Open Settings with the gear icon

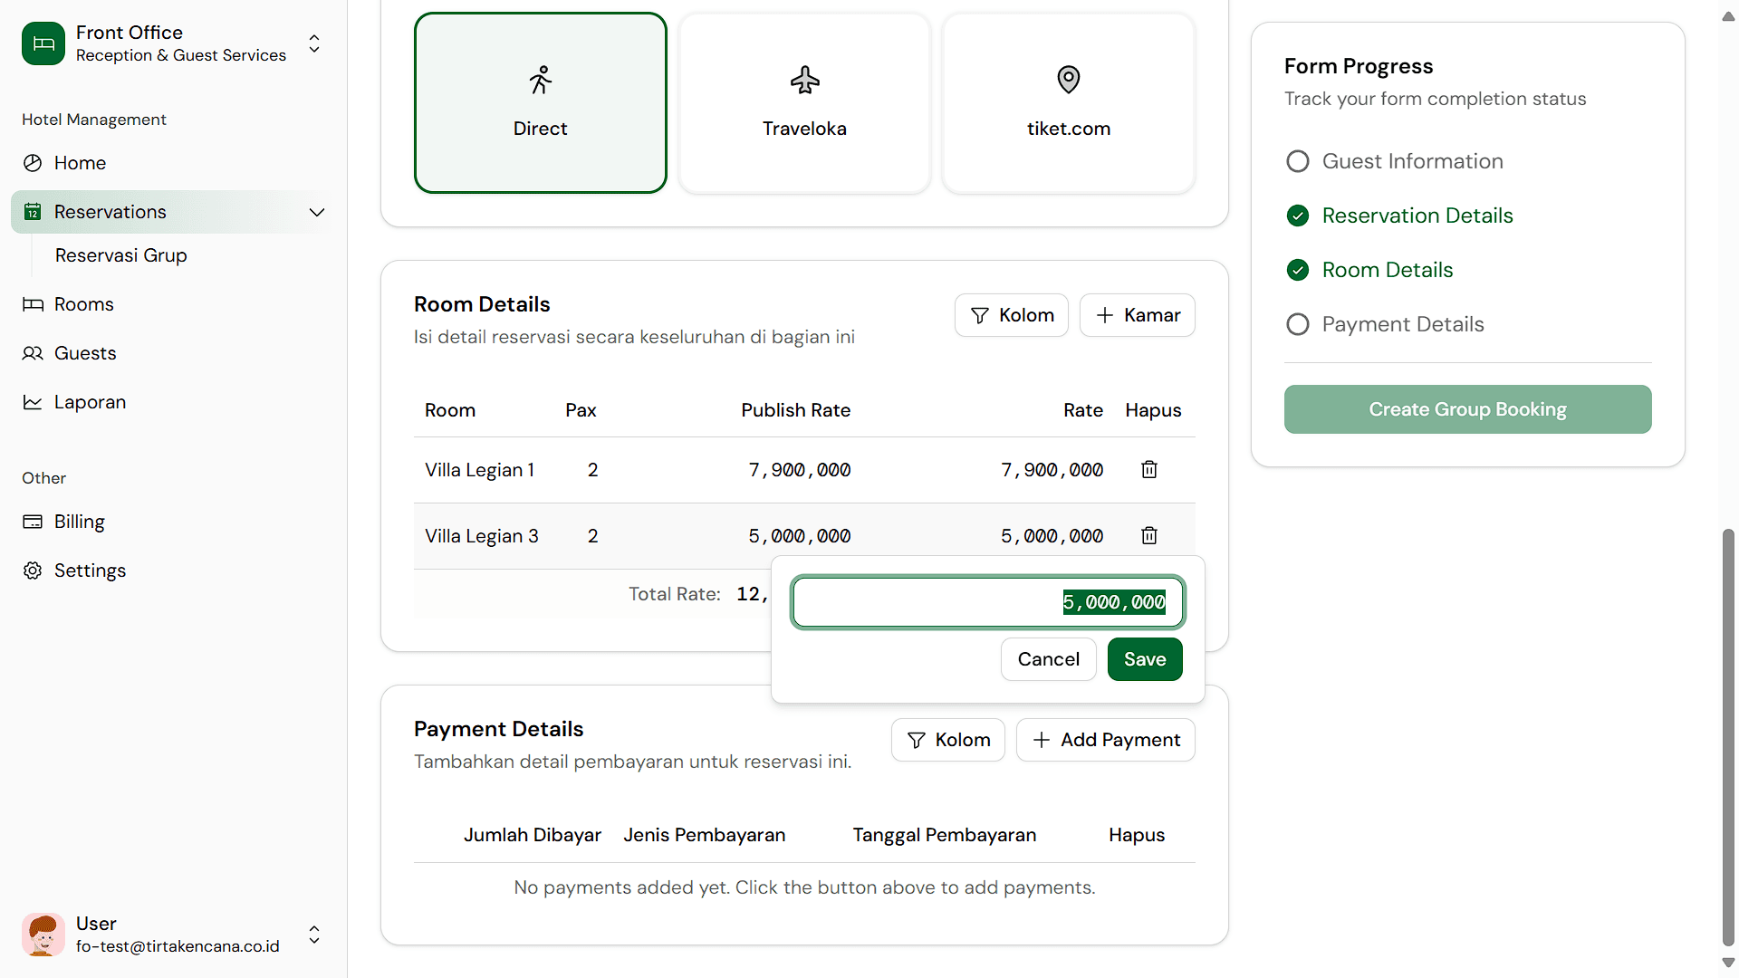click(x=33, y=570)
